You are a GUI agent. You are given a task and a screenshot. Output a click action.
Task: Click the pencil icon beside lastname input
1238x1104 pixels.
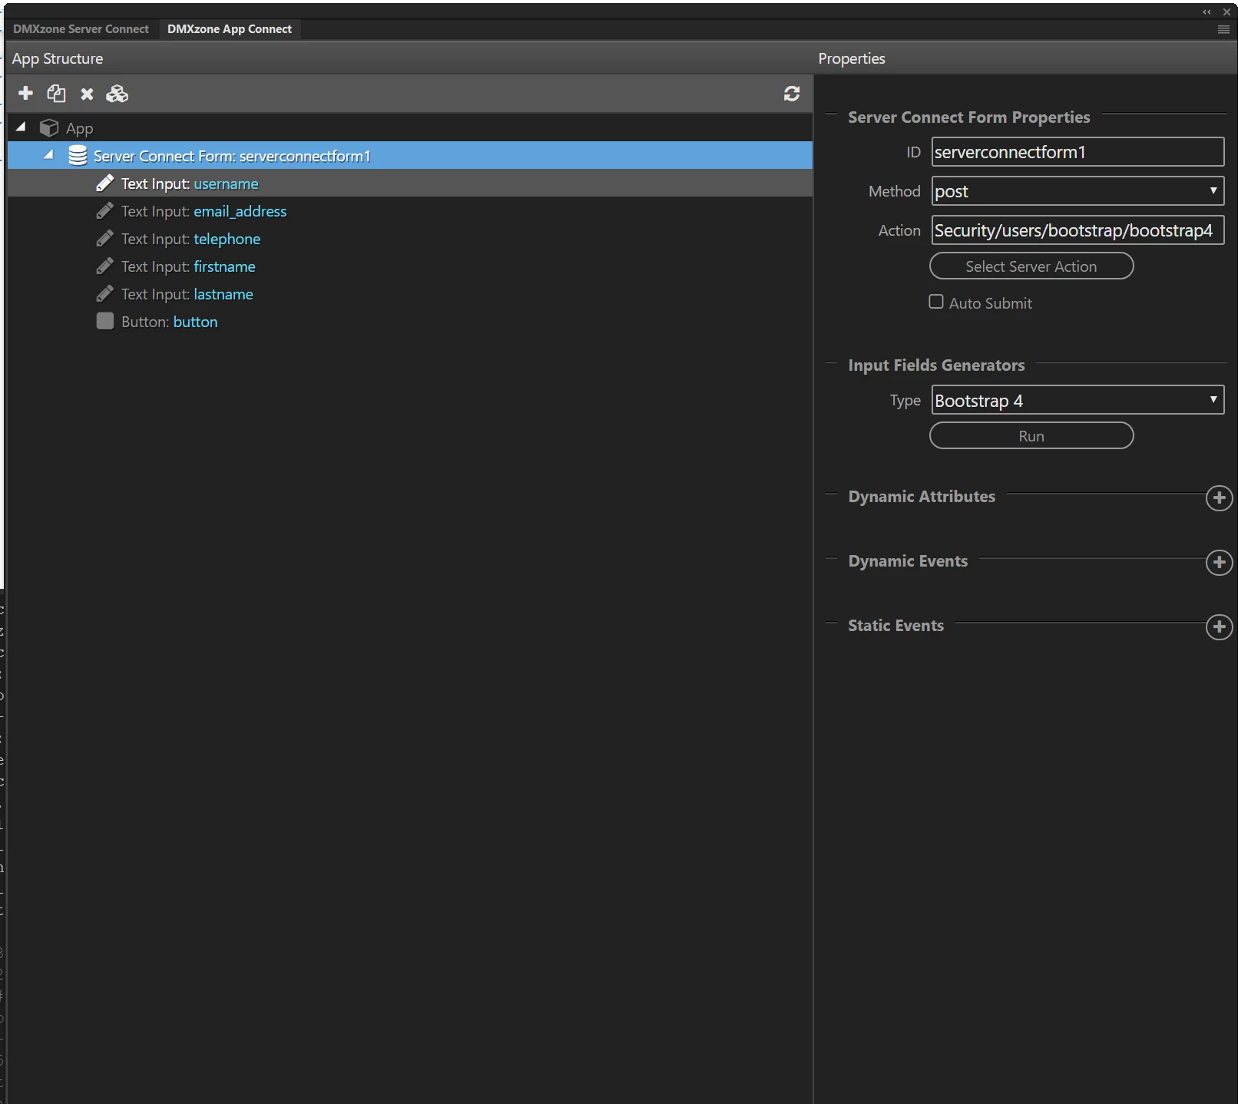pos(105,294)
